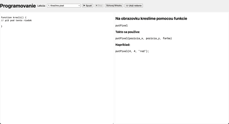Viewport: 229px width, 124px height.
Task: Click the Stop label text
Action: [x=100, y=5]
